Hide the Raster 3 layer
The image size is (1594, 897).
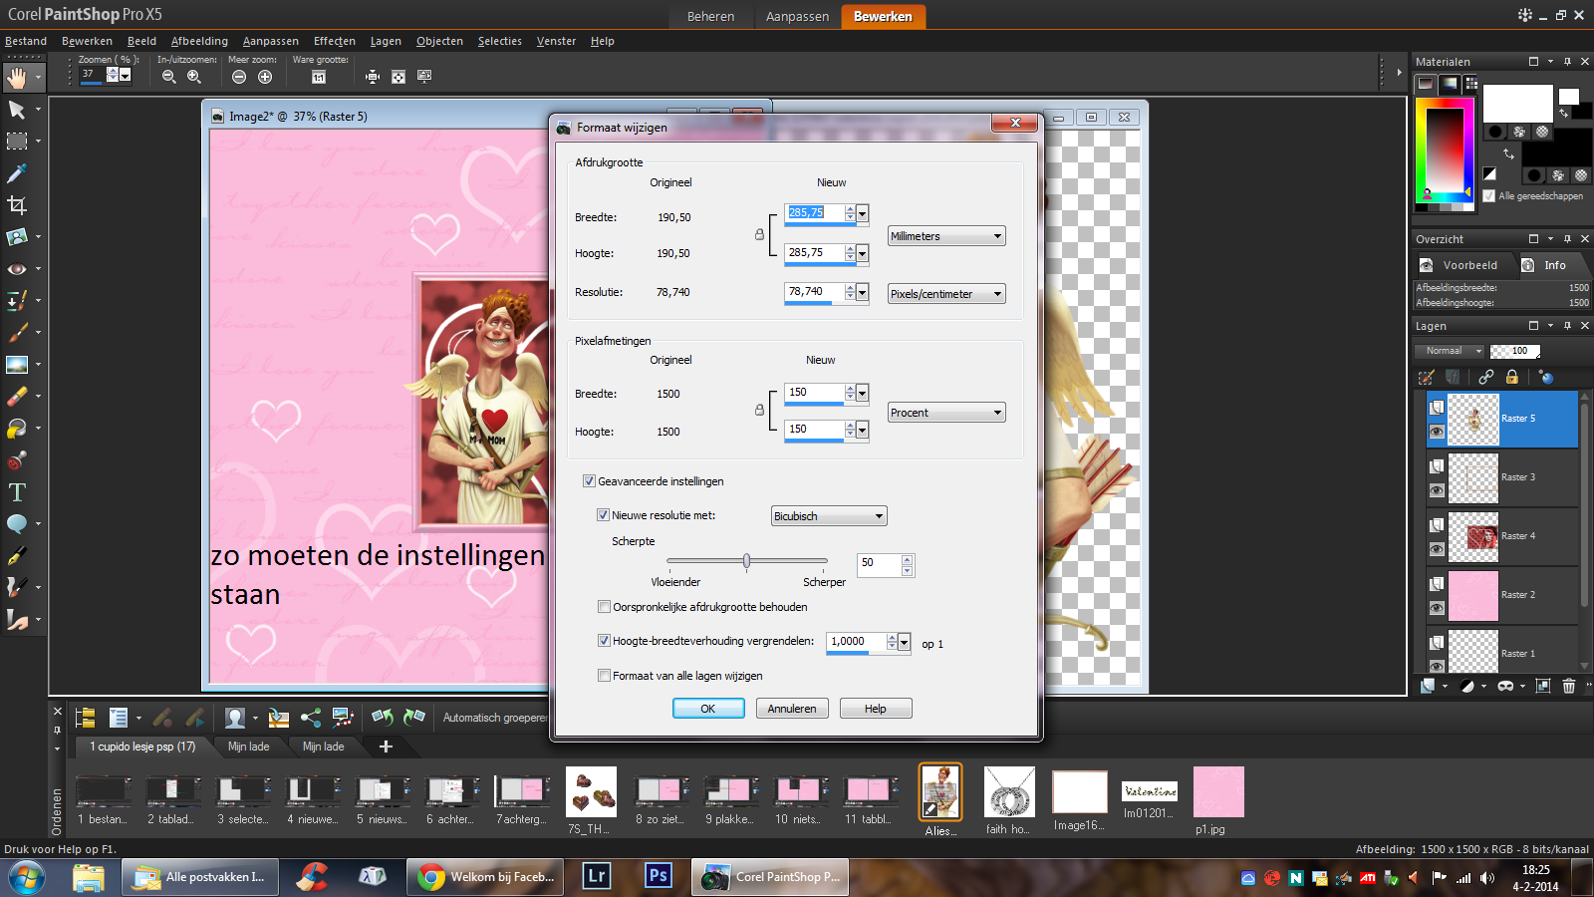pos(1437,490)
